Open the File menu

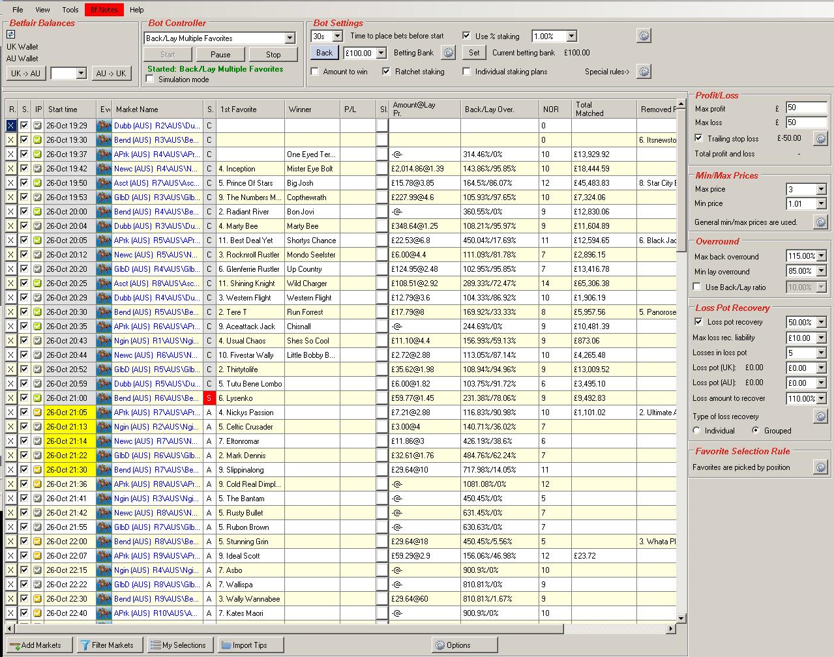(x=18, y=10)
